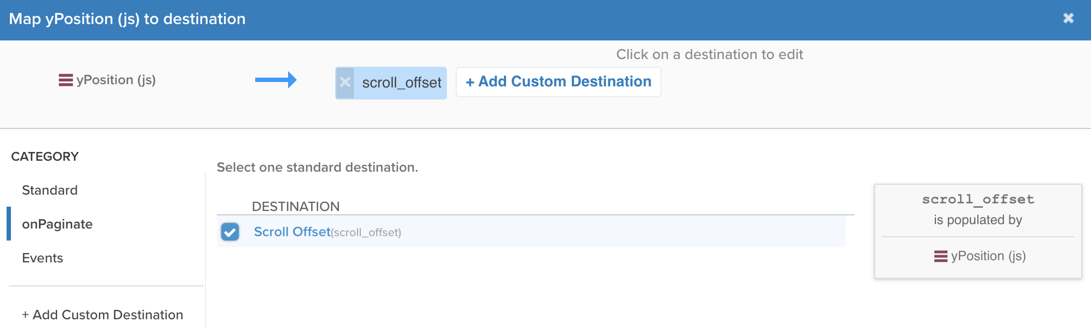Click the yPosition (js) source icon
1091x328 pixels.
click(x=66, y=80)
